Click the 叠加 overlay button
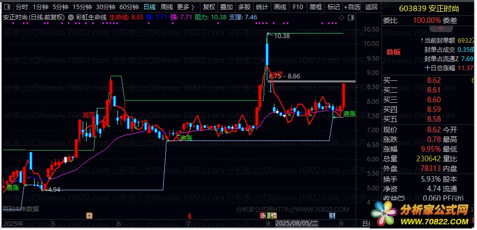This screenshot has width=477, height=230. [x=227, y=7]
